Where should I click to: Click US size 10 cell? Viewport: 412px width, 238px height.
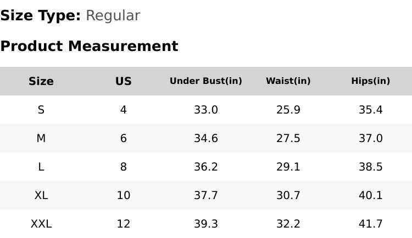click(124, 196)
